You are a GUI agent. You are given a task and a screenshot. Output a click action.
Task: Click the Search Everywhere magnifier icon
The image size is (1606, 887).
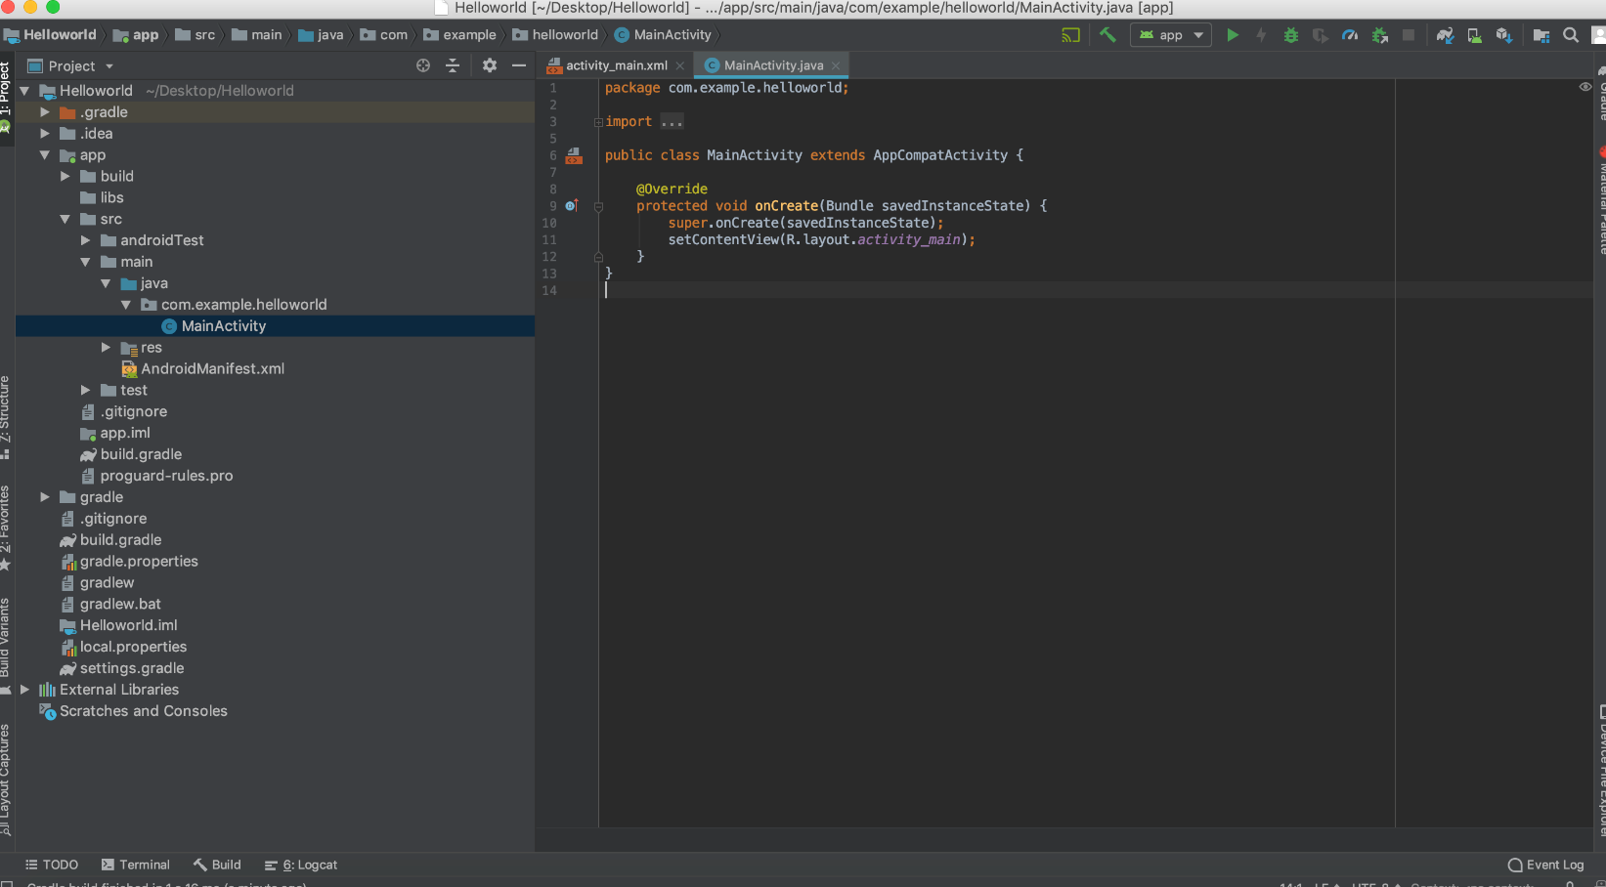[1571, 35]
